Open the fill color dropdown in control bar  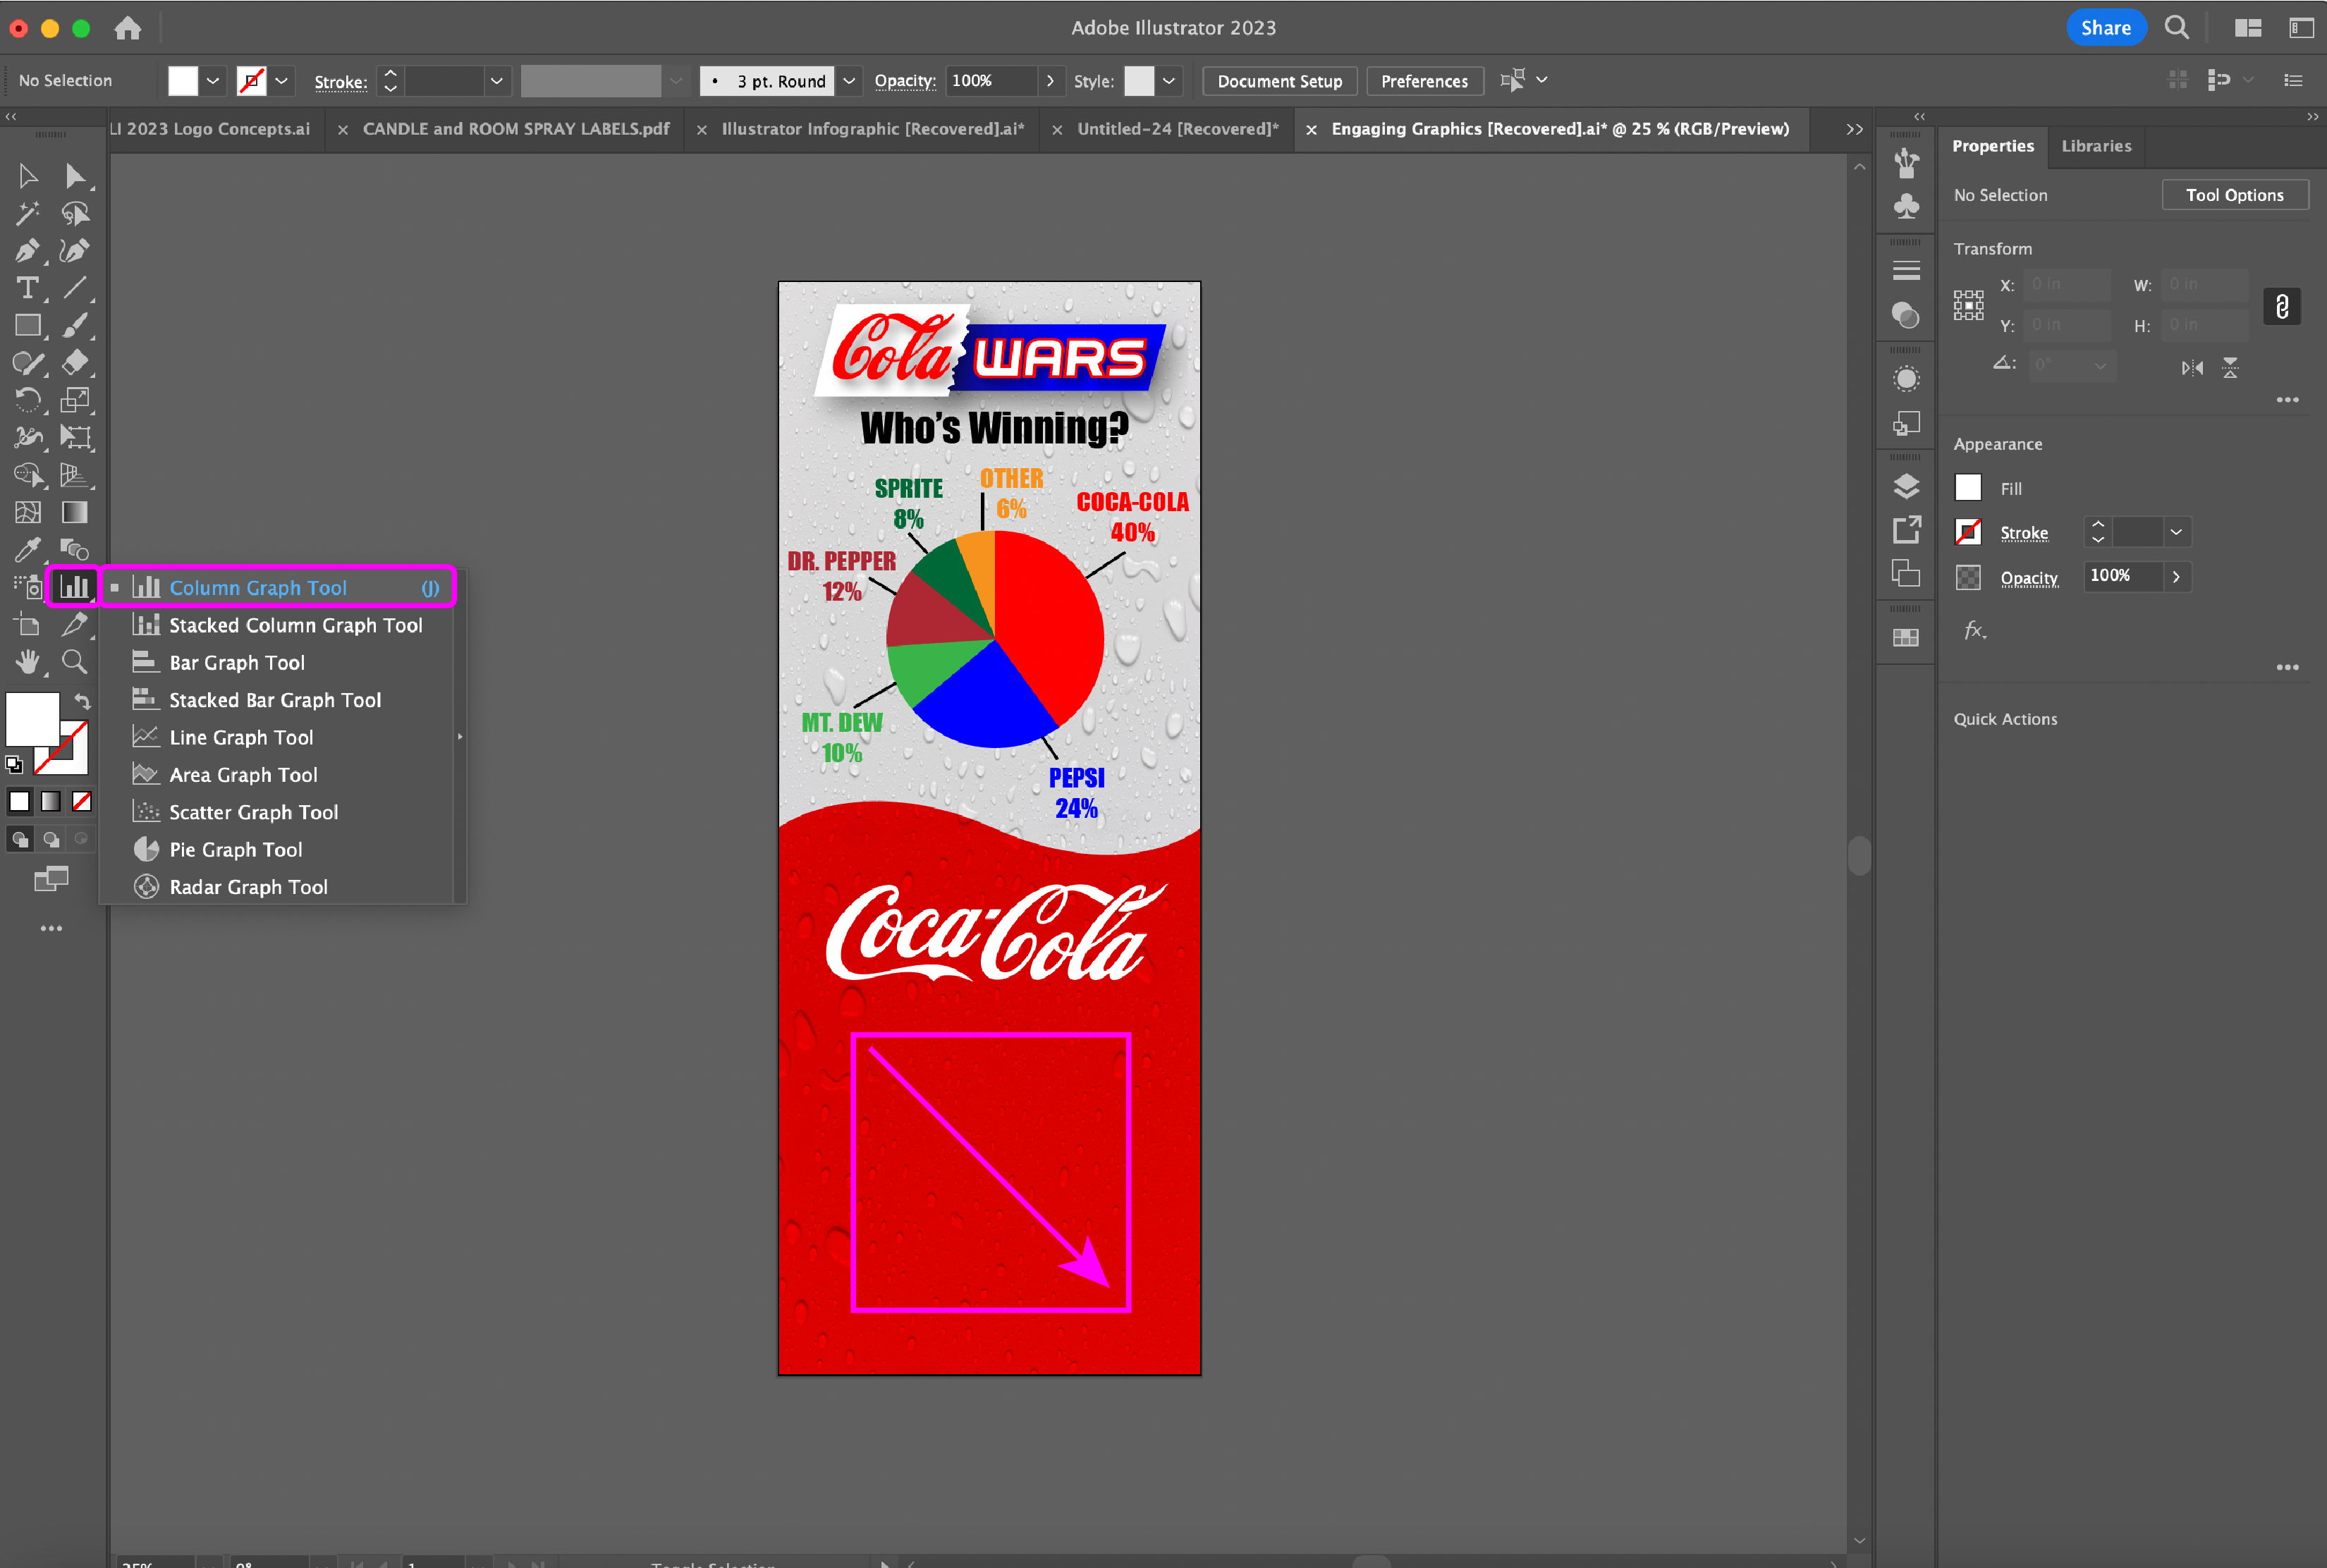coord(212,81)
